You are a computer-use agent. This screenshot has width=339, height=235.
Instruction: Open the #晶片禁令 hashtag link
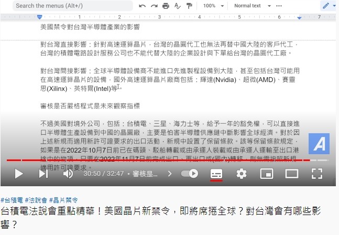click(x=63, y=200)
